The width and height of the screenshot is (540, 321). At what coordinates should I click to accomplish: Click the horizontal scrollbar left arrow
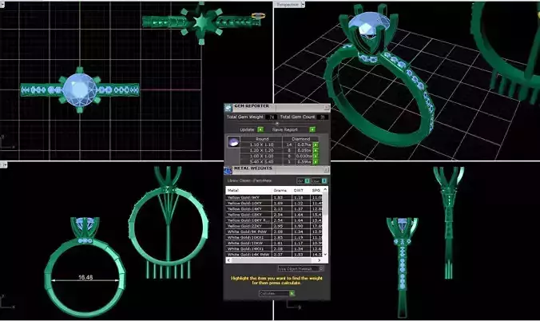coord(228,260)
